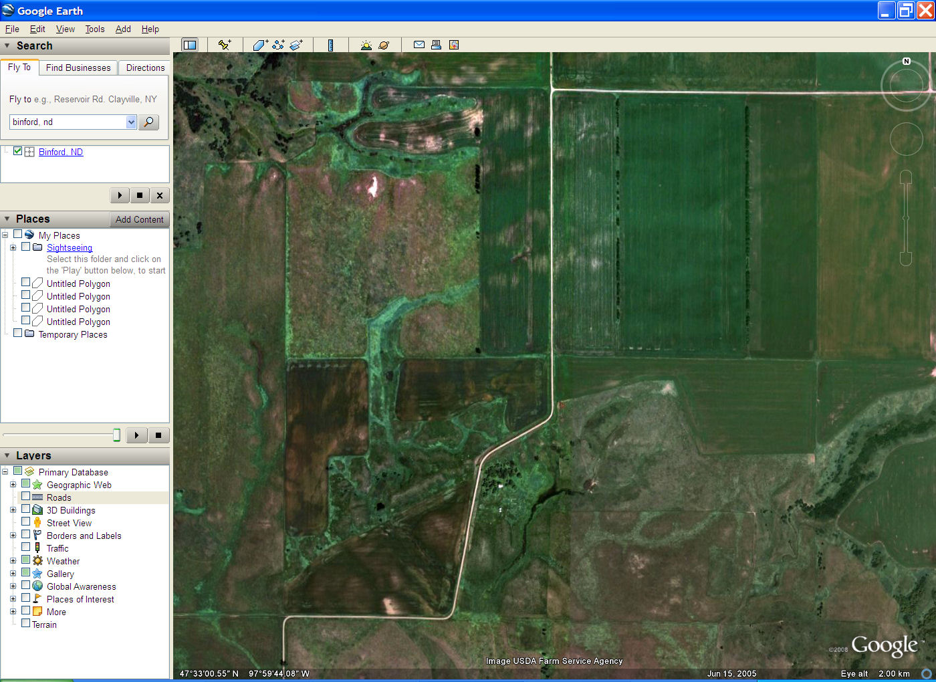936x682 pixels.
Task: Select the Add Polygon tool
Action: 260,45
